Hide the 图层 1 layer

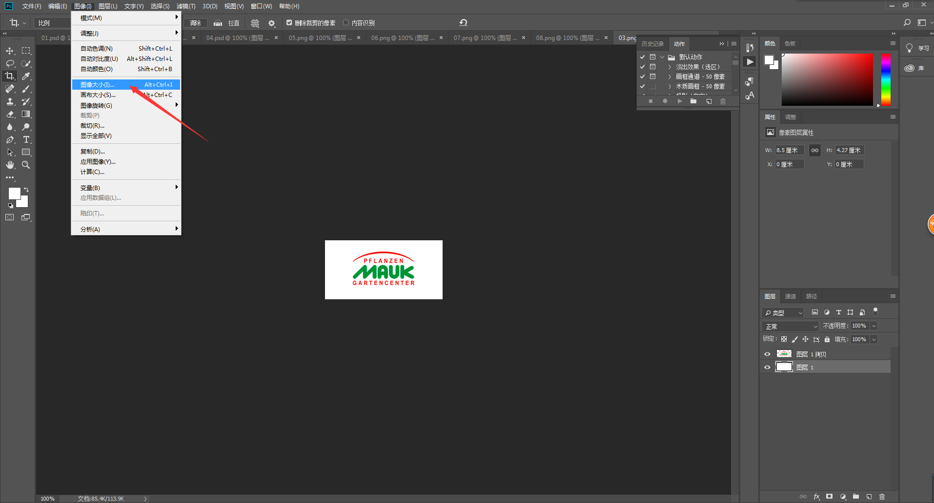click(767, 368)
